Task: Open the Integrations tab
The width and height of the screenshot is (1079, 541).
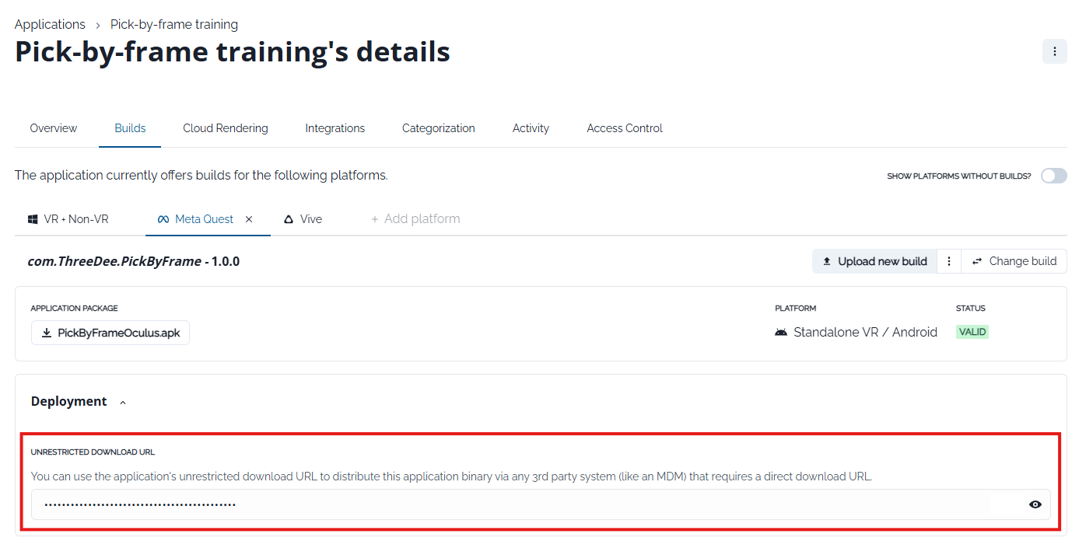Action: pyautogui.click(x=335, y=128)
